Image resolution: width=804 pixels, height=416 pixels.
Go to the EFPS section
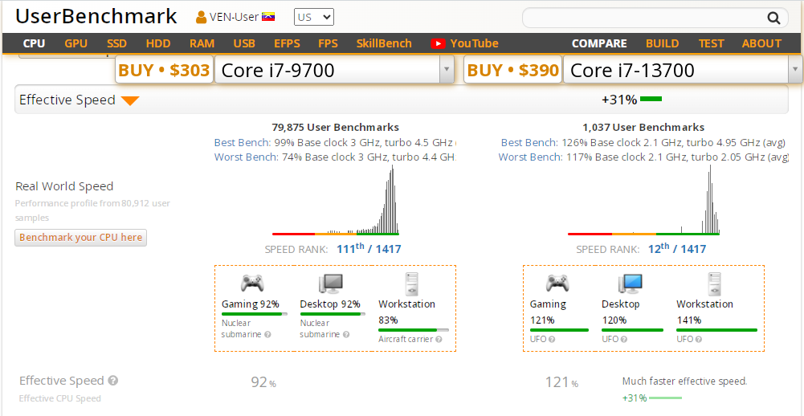point(288,43)
